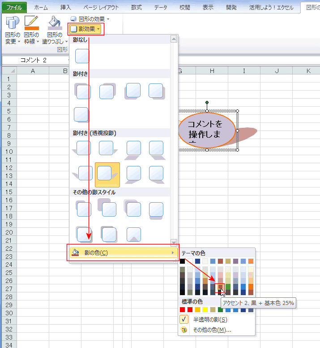Screen dimensions: 320x348
Task: Choose dark blue in the テーマの色 top row
Action: [x=197, y=261]
